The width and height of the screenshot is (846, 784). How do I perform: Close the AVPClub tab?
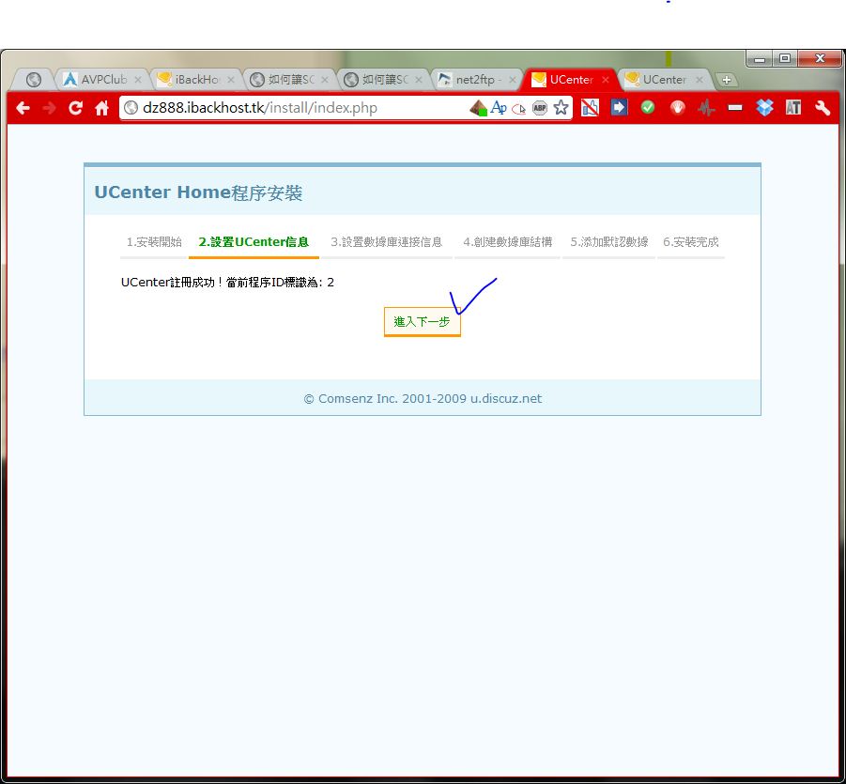coord(138,80)
